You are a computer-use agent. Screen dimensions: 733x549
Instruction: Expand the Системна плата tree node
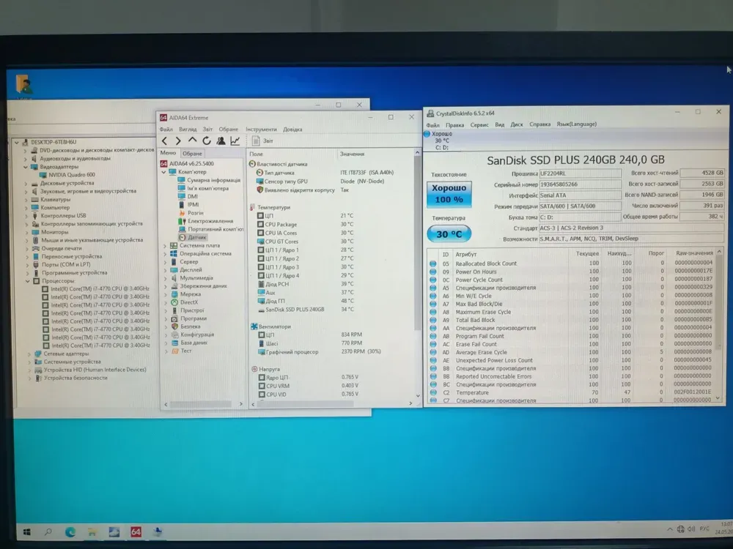tap(165, 245)
